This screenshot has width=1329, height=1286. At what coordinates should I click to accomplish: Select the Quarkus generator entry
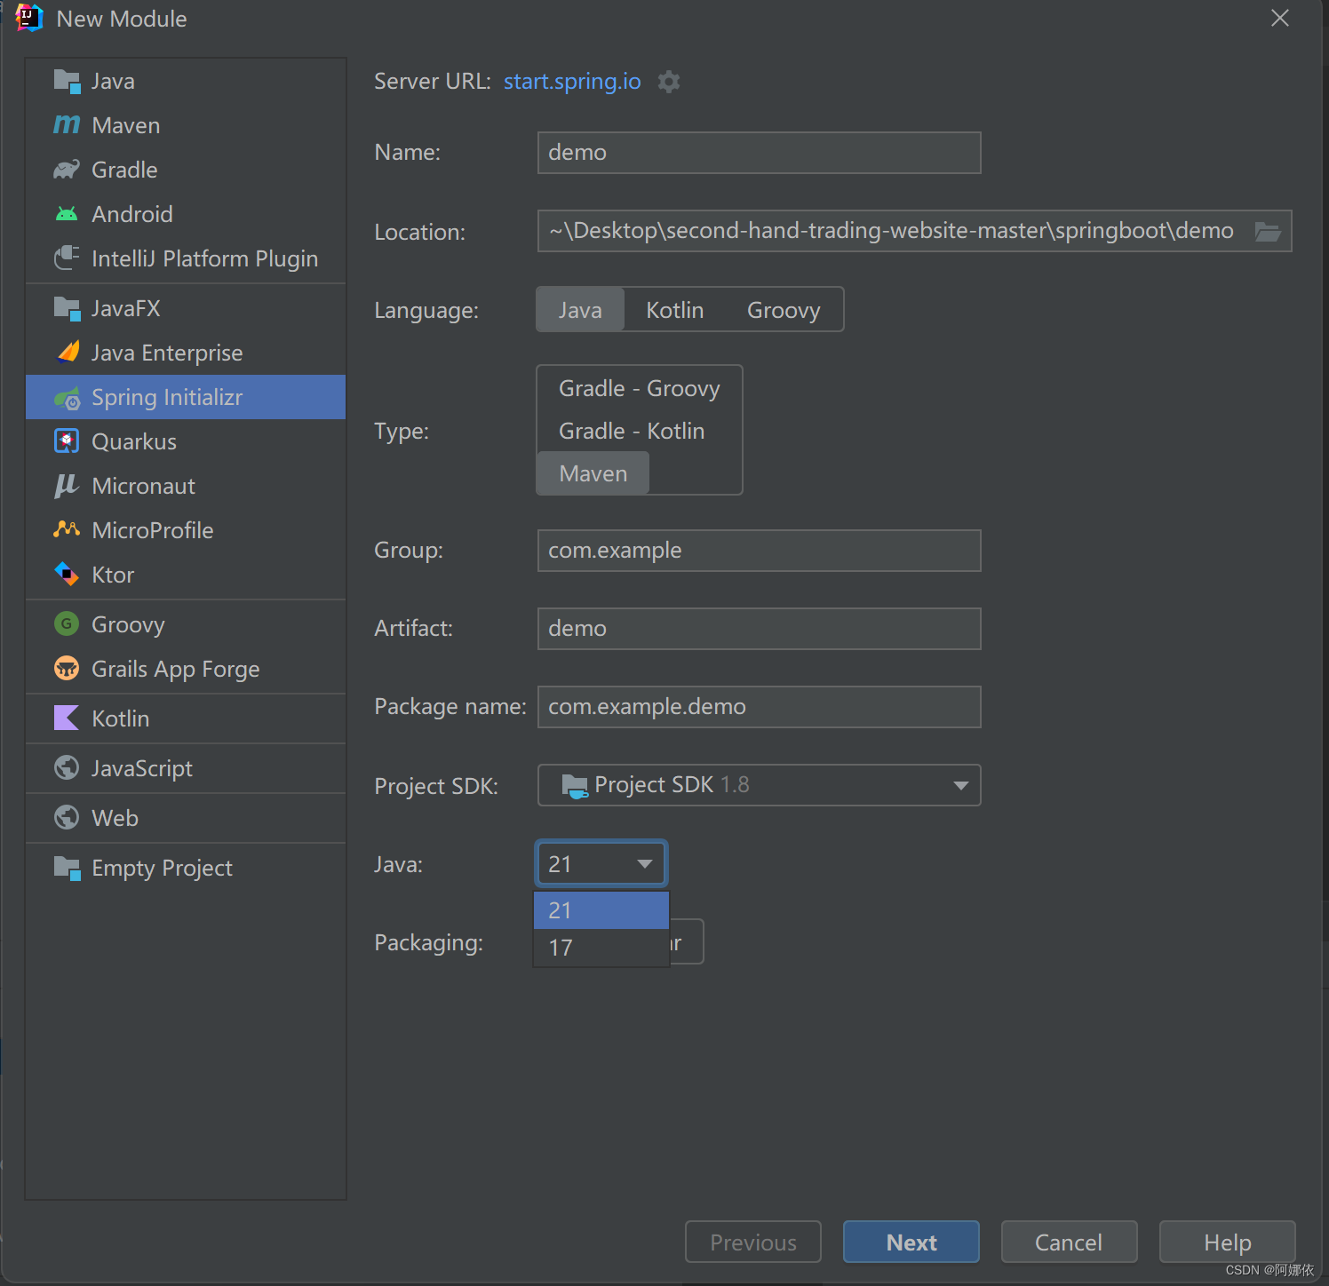point(186,441)
